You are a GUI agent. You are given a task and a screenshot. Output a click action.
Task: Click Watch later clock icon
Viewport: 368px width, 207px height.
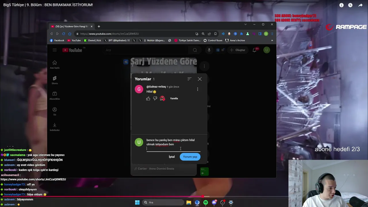tap(350, 5)
